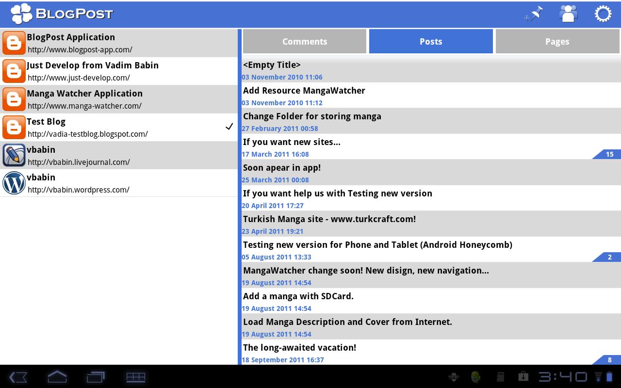Open Change Folder for storing manga post
The width and height of the screenshot is (621, 388).
(x=431, y=121)
